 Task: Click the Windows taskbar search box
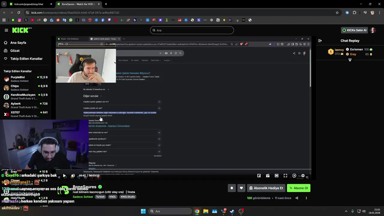coord(170,211)
